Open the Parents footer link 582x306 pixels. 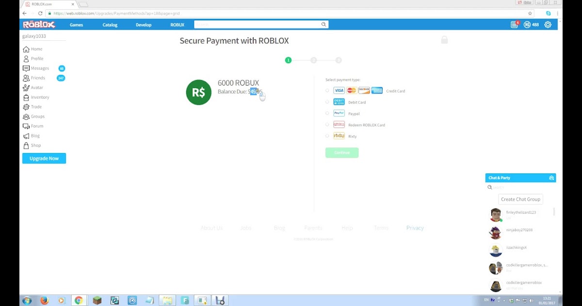coord(313,228)
